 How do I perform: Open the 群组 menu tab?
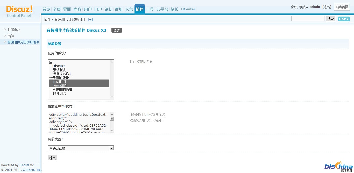point(119,9)
